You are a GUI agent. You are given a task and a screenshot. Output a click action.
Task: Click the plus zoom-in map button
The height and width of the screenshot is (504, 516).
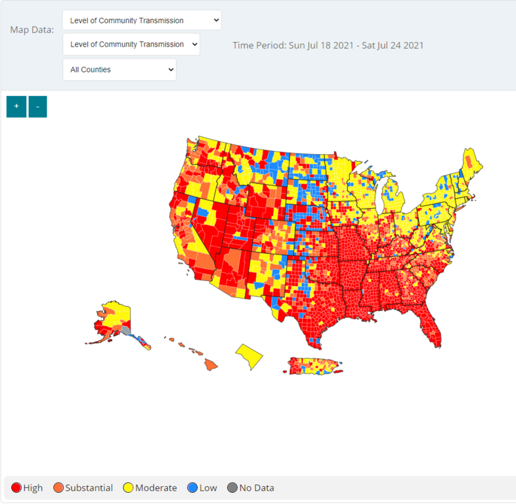[16, 106]
